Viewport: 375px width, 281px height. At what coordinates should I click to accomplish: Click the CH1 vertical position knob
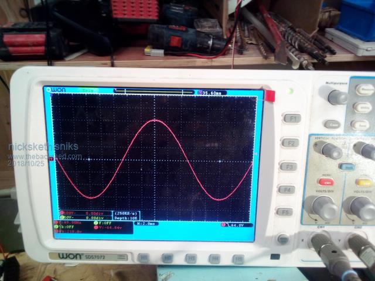click(x=328, y=149)
